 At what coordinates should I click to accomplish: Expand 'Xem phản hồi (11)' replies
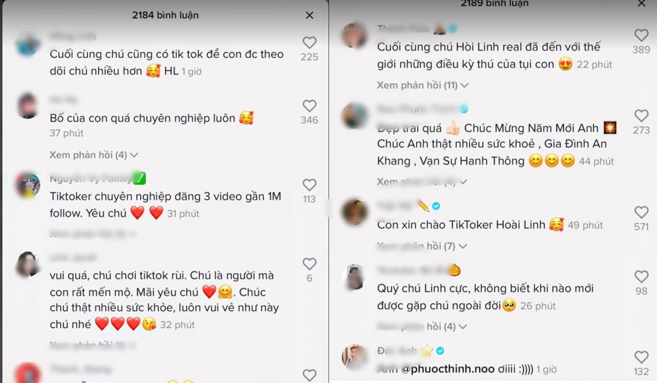423,85
